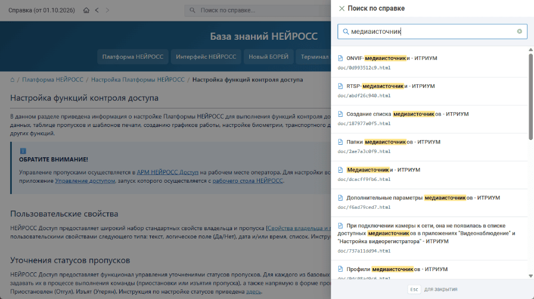Viewport: 534px width, 299px height.
Task: Click the results scrollbar thumb
Action: tap(530, 96)
